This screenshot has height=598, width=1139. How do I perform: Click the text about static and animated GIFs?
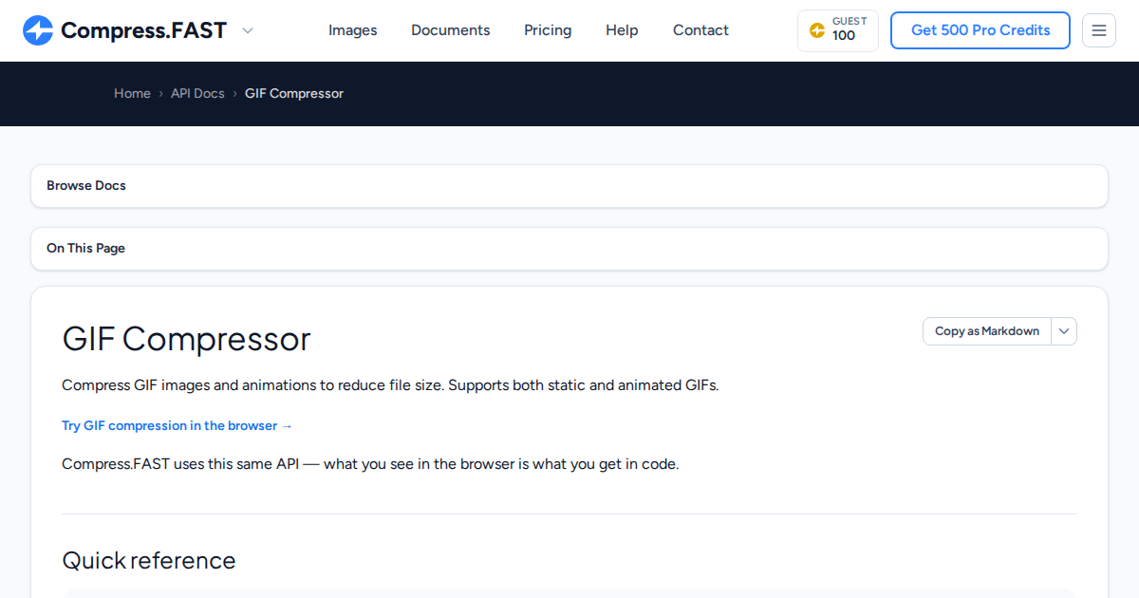(390, 385)
